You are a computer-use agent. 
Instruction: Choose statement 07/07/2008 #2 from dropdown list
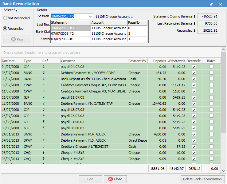(70, 33)
